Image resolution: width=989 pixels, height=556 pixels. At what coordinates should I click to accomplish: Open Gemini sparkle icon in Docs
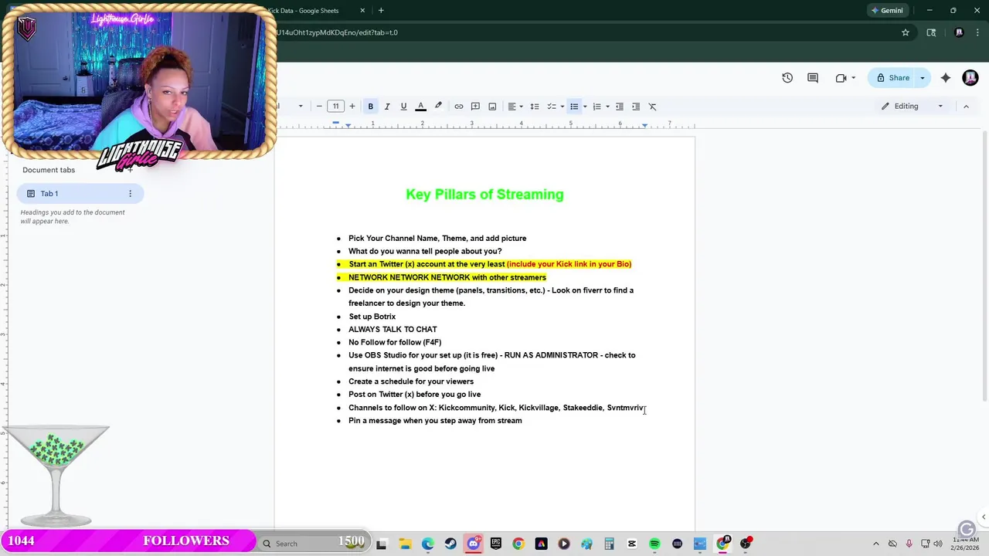[946, 78]
